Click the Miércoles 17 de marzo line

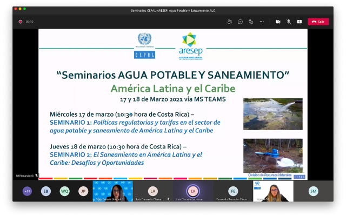click(x=122, y=114)
